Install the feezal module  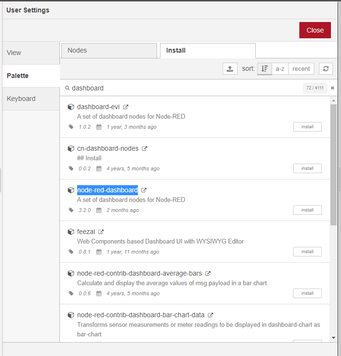click(x=307, y=252)
